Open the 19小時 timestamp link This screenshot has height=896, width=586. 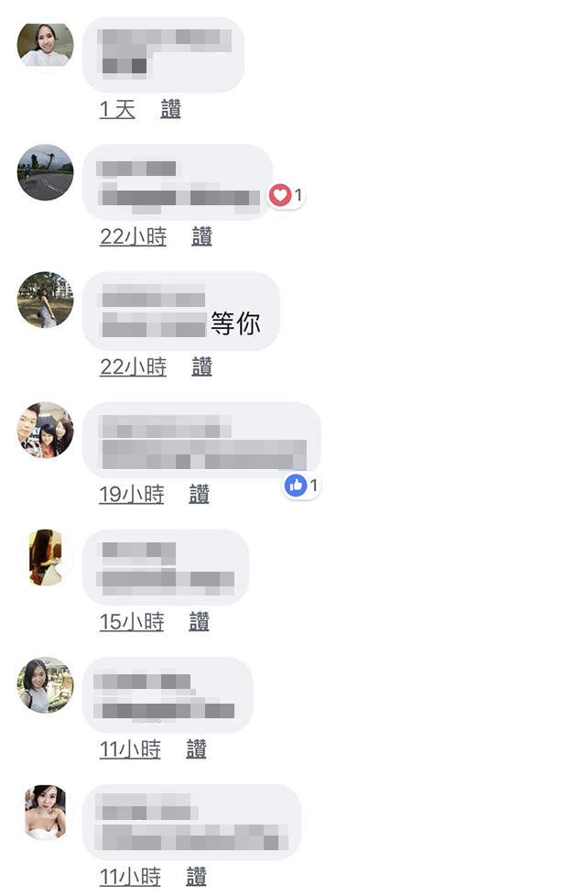click(x=132, y=495)
